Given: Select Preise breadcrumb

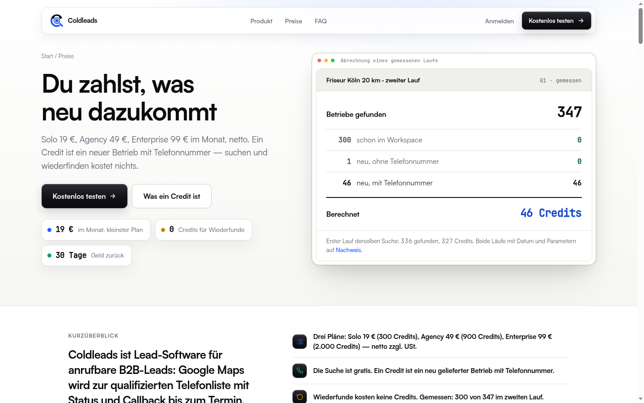Looking at the screenshot, I should pyautogui.click(x=66, y=56).
